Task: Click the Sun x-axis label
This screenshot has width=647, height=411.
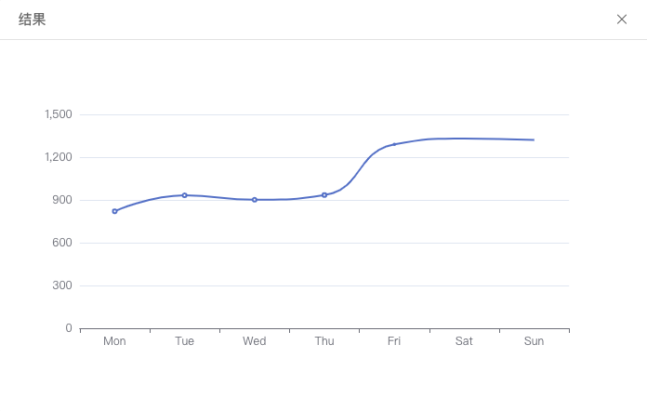Action: point(534,341)
